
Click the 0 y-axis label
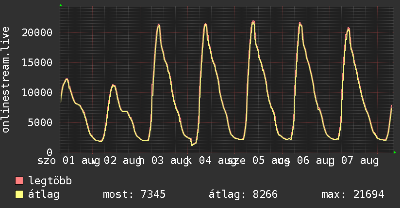coord(50,152)
